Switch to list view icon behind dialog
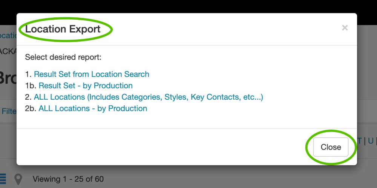This screenshot has height=188, width=377. [3, 178]
